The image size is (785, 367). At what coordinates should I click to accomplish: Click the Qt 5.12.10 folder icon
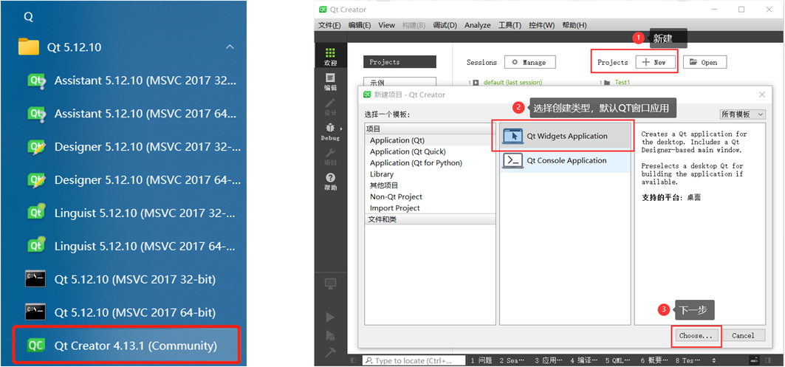point(29,47)
